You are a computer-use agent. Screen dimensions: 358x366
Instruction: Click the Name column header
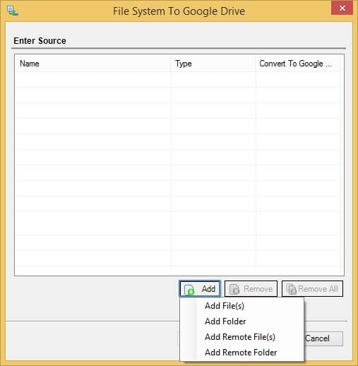(x=93, y=64)
